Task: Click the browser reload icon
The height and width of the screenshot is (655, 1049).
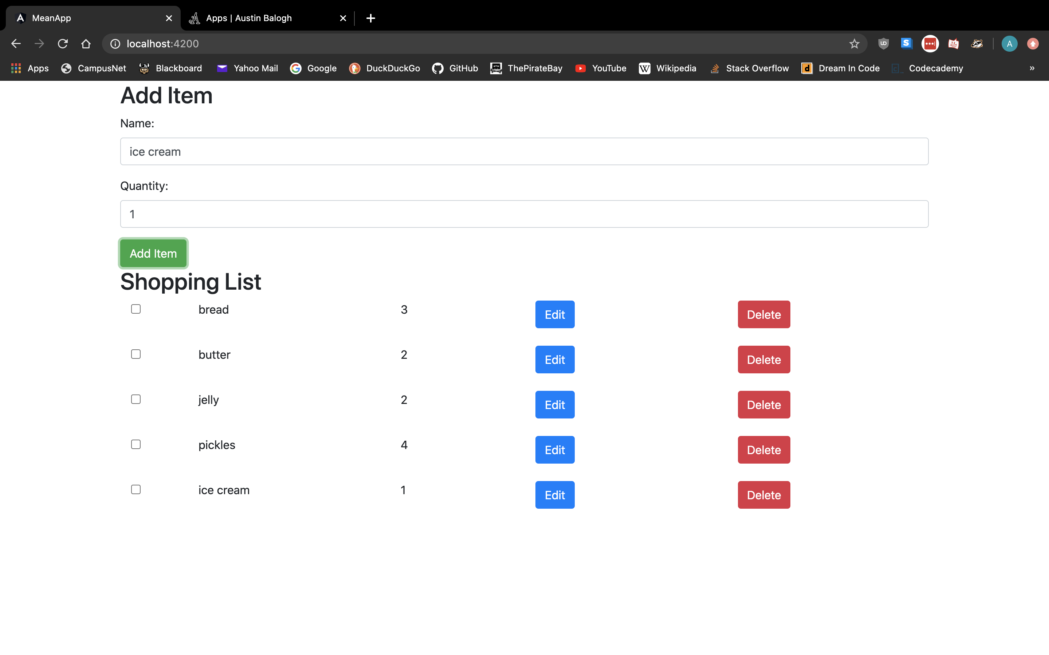Action: [x=63, y=44]
